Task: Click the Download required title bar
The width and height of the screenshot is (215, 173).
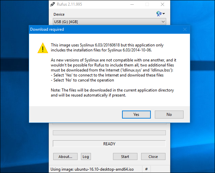Action: pyautogui.click(x=100, y=29)
